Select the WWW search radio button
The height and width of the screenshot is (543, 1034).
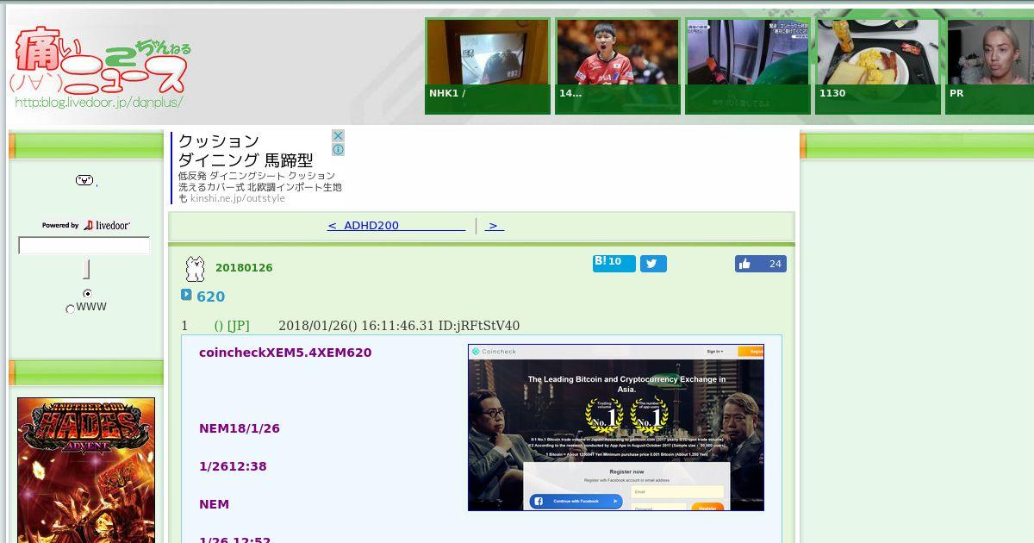pyautogui.click(x=71, y=309)
